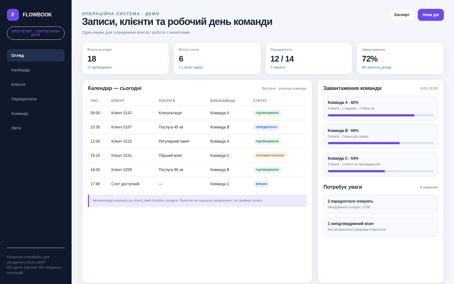Click the FLOWBOOK logo icon

(x=13, y=15)
